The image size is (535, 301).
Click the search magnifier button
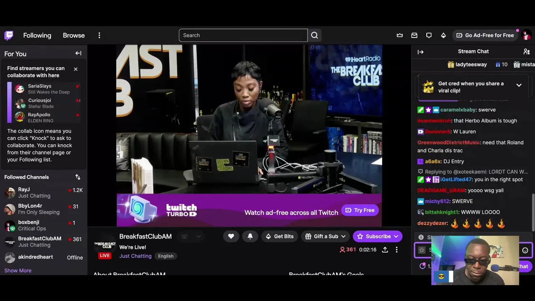315,35
